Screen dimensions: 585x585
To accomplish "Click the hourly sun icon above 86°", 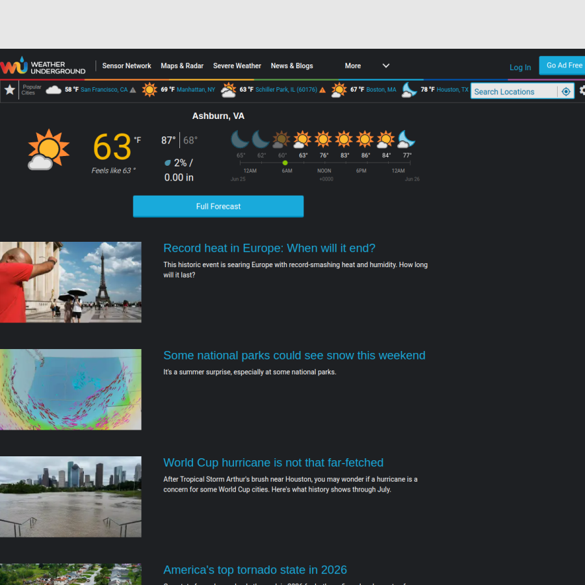I will point(365,139).
